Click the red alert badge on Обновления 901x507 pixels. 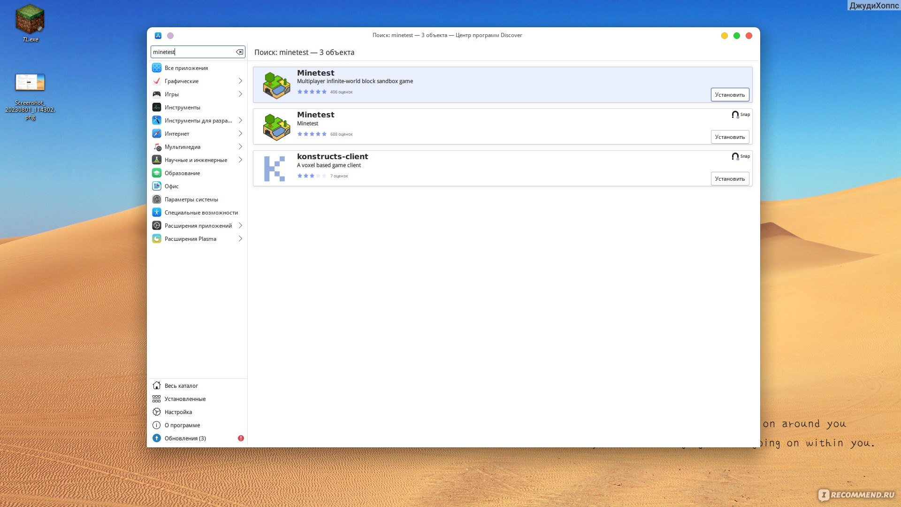click(x=241, y=438)
